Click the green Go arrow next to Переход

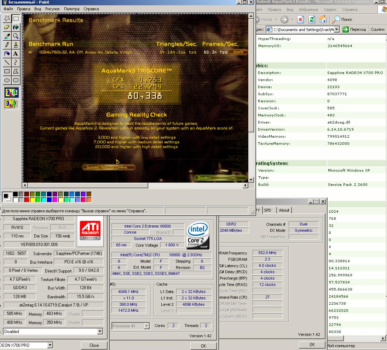click(346, 29)
